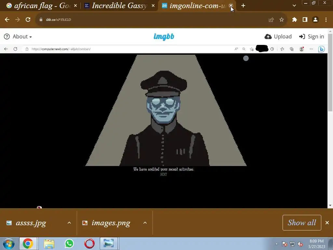Click the imgbb logo

(x=164, y=36)
